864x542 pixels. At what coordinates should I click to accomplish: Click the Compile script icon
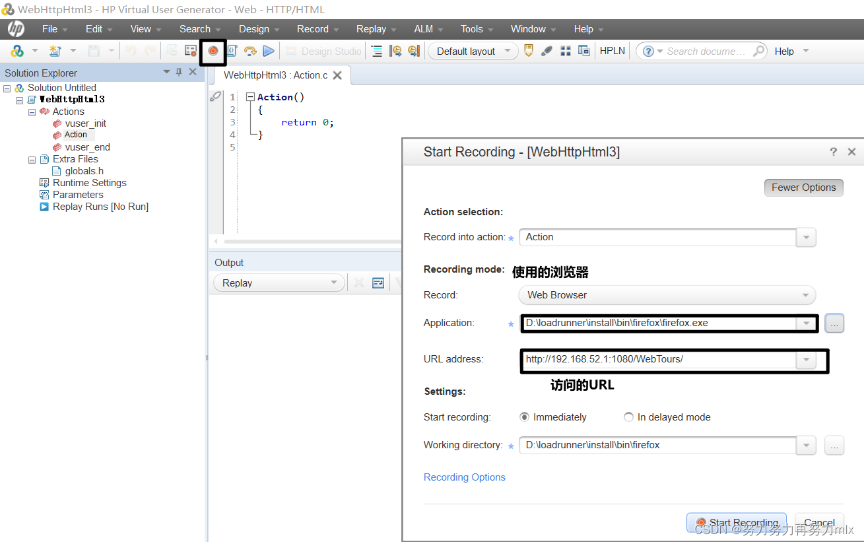point(232,51)
